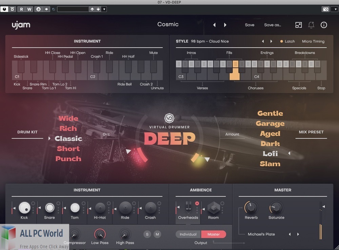339x250 pixels.
Task: Click the ujam logo
Action: pos(21,25)
